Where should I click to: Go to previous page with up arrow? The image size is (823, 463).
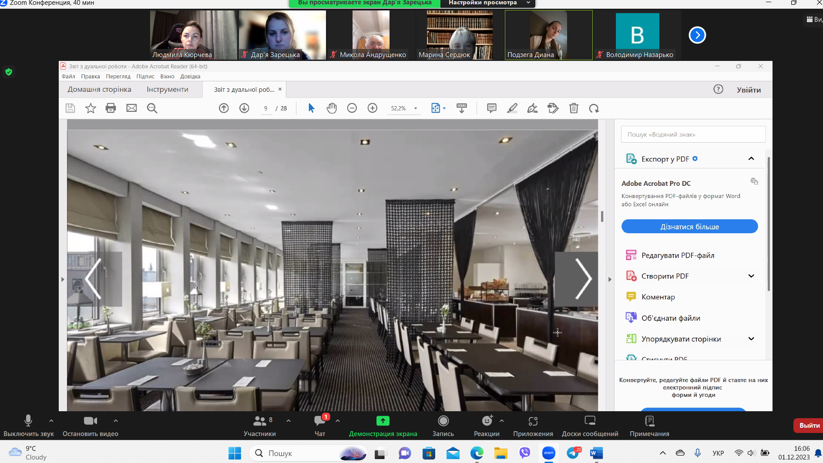224,108
